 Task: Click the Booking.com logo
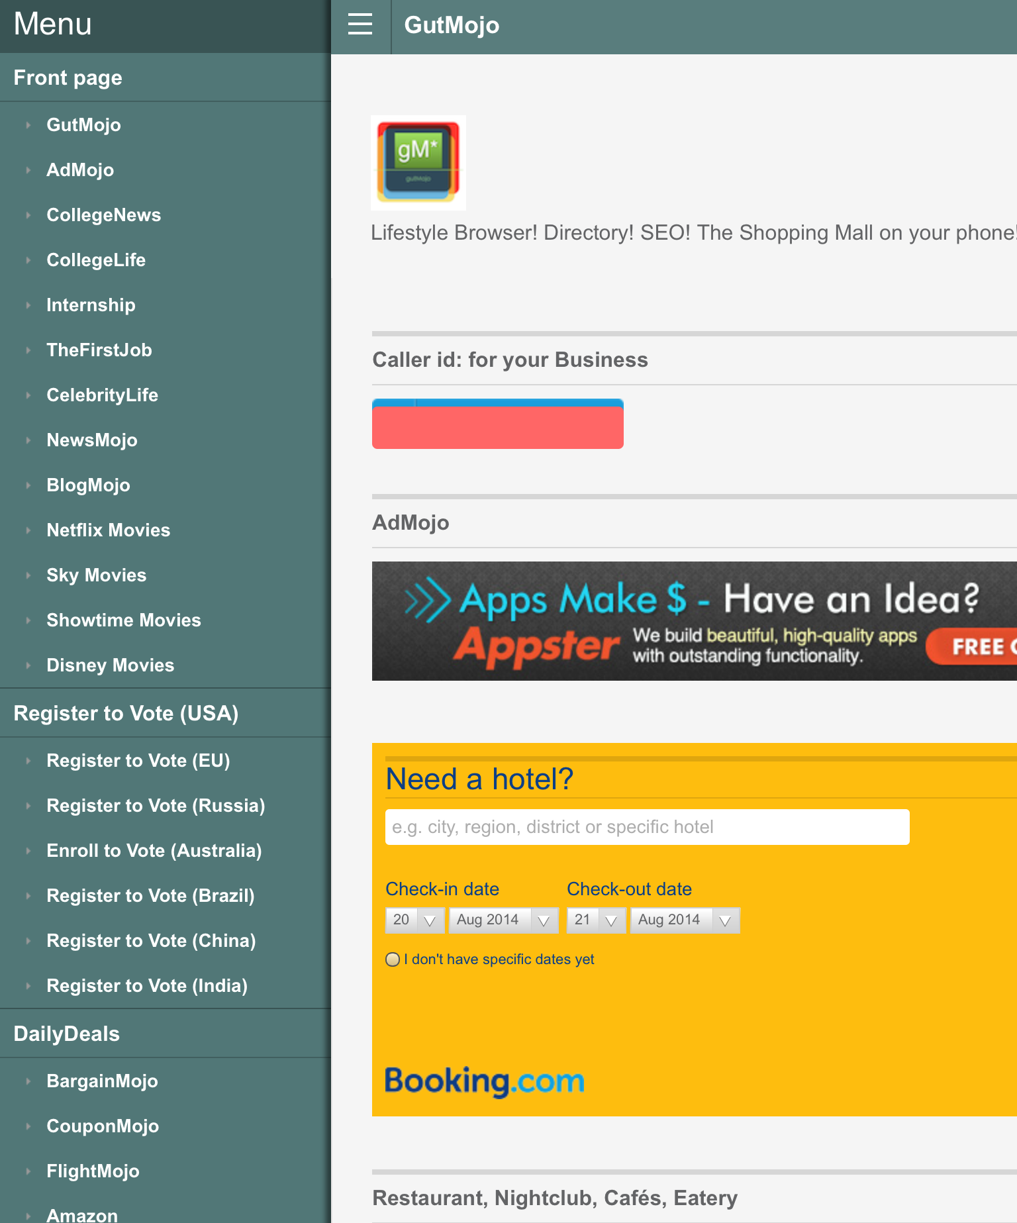(484, 1081)
